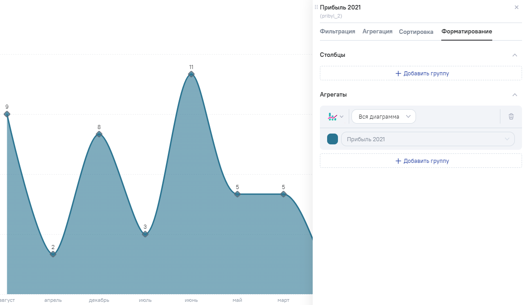Click the drag handle beside Прибыль 2021 title
527x305 pixels.
coord(316,7)
